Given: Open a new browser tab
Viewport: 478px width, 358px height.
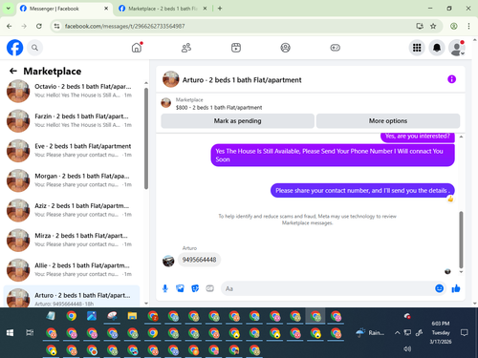Looking at the screenshot, I should click(x=220, y=9).
